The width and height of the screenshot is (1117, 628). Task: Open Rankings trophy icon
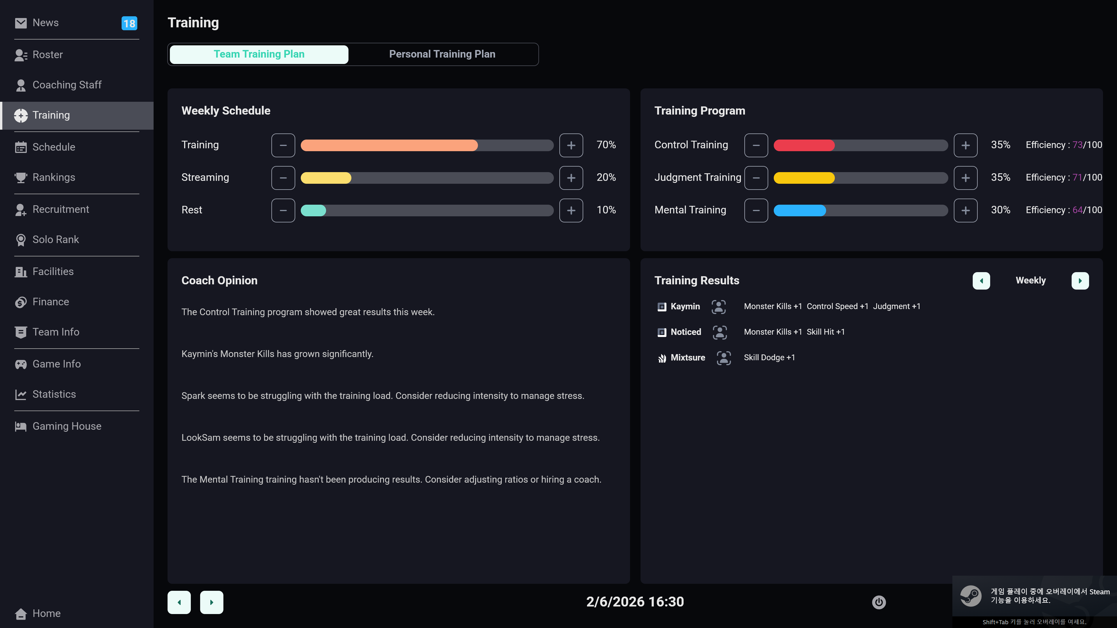coord(20,178)
